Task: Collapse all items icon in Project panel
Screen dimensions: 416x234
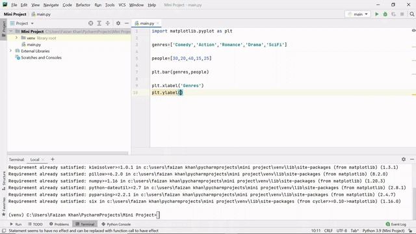Action: pos(108,23)
